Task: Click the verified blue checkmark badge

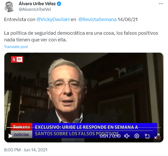Action: 59,4
